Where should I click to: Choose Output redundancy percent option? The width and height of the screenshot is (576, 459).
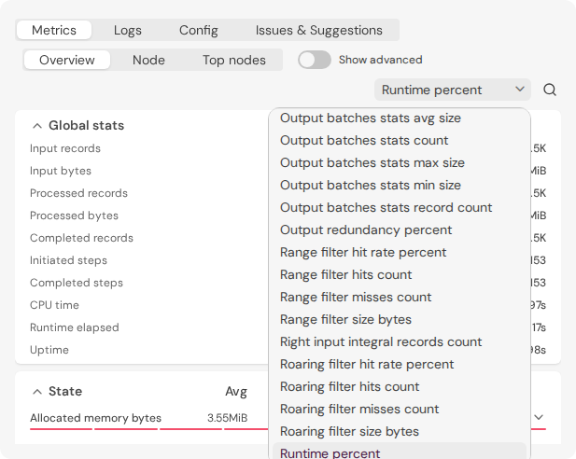pyautogui.click(x=400, y=230)
